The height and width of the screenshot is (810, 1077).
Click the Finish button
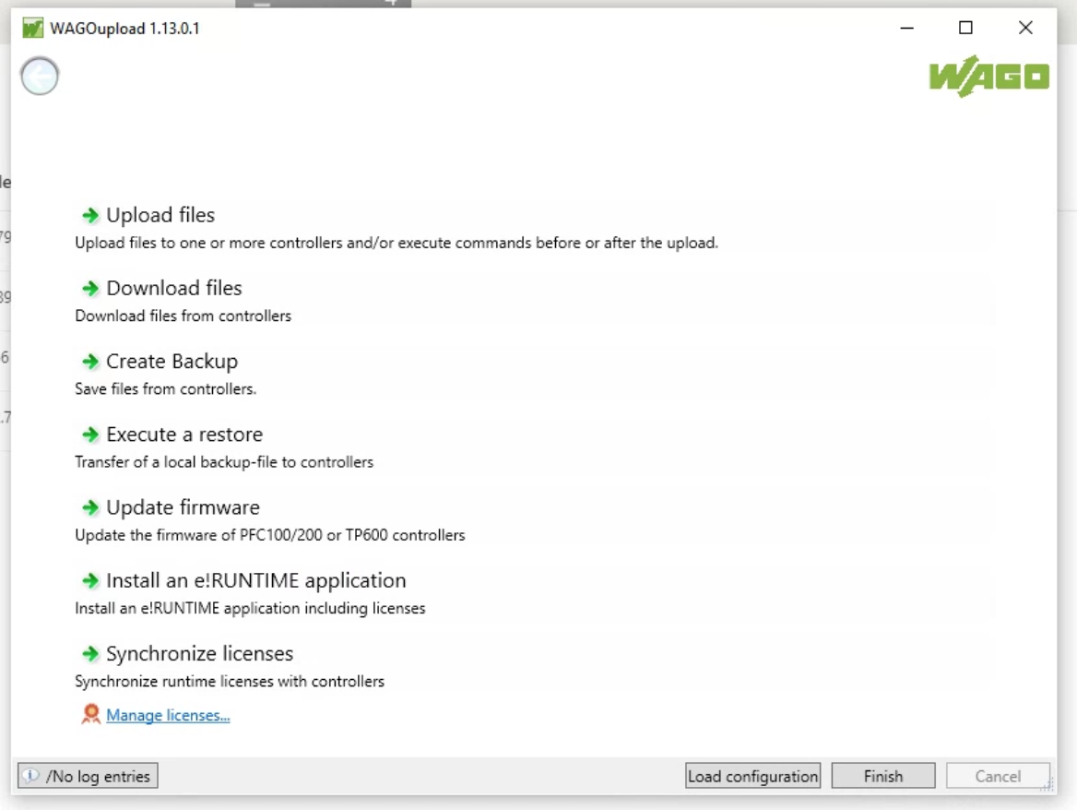click(883, 776)
